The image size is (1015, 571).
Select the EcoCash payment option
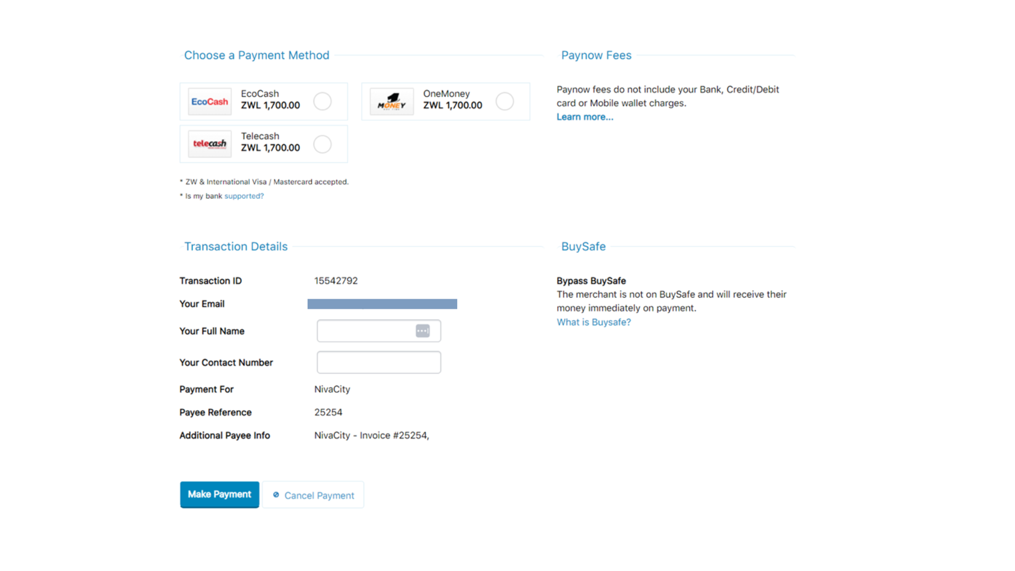(322, 101)
